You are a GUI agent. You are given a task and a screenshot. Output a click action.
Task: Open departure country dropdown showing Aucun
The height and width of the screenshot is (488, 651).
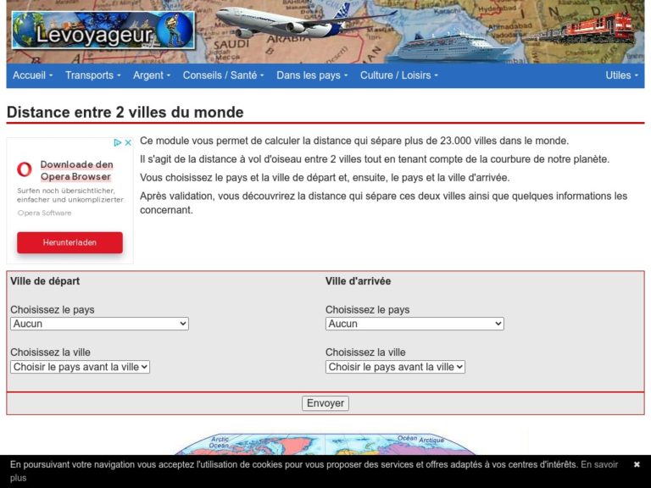pos(100,324)
